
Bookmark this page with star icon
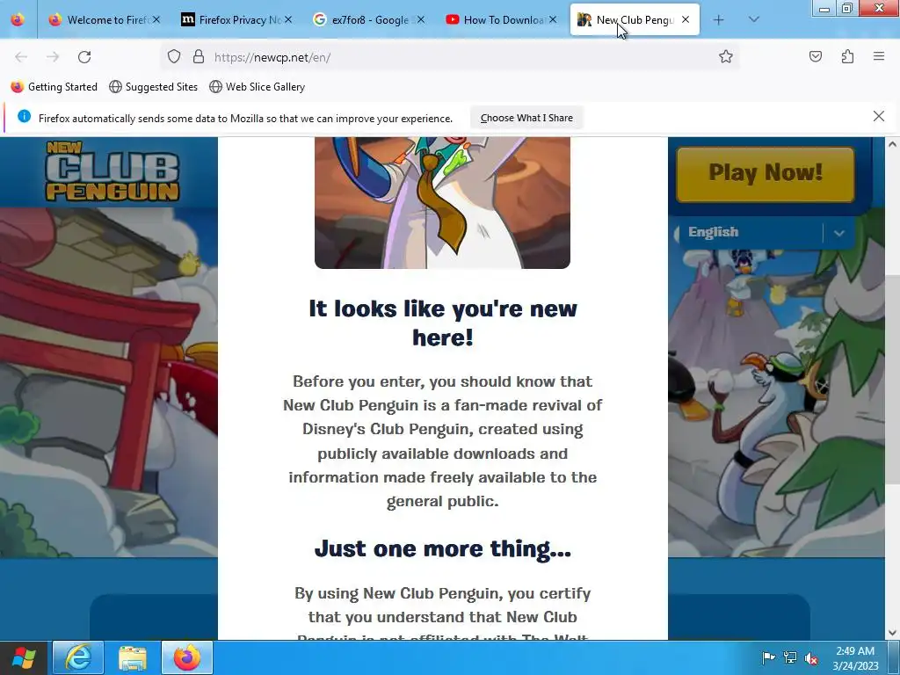725,56
